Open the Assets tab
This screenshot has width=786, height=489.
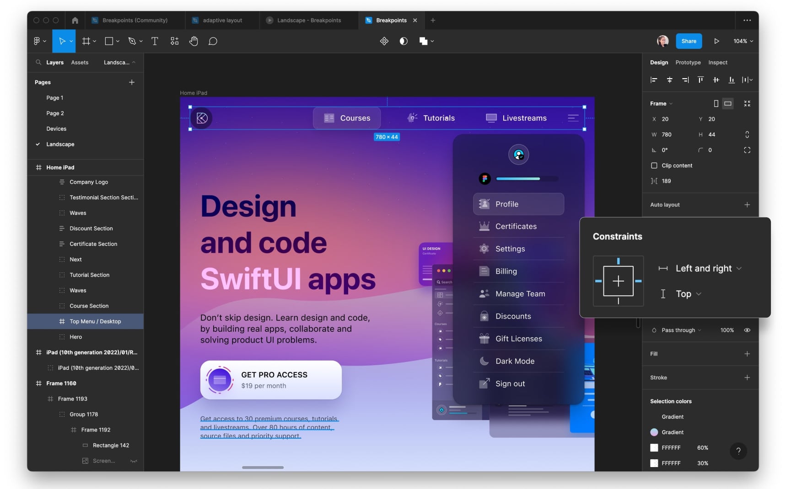80,62
